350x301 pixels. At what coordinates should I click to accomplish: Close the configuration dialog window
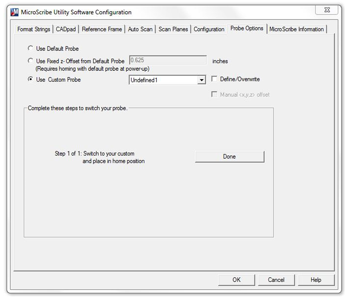pyautogui.click(x=327, y=10)
